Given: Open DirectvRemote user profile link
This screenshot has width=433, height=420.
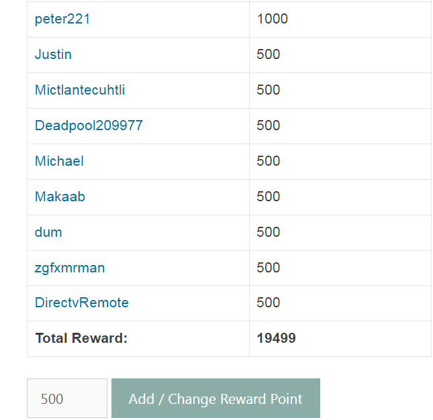Looking at the screenshot, I should pyautogui.click(x=82, y=303).
